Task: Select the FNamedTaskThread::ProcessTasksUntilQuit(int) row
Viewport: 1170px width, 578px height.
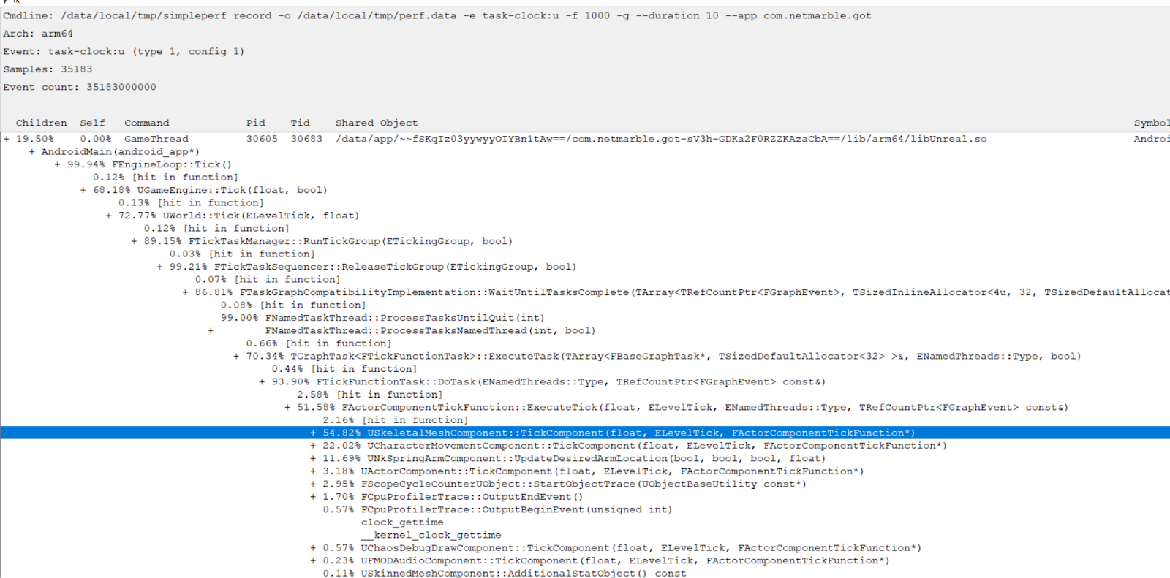Action: 404,318
